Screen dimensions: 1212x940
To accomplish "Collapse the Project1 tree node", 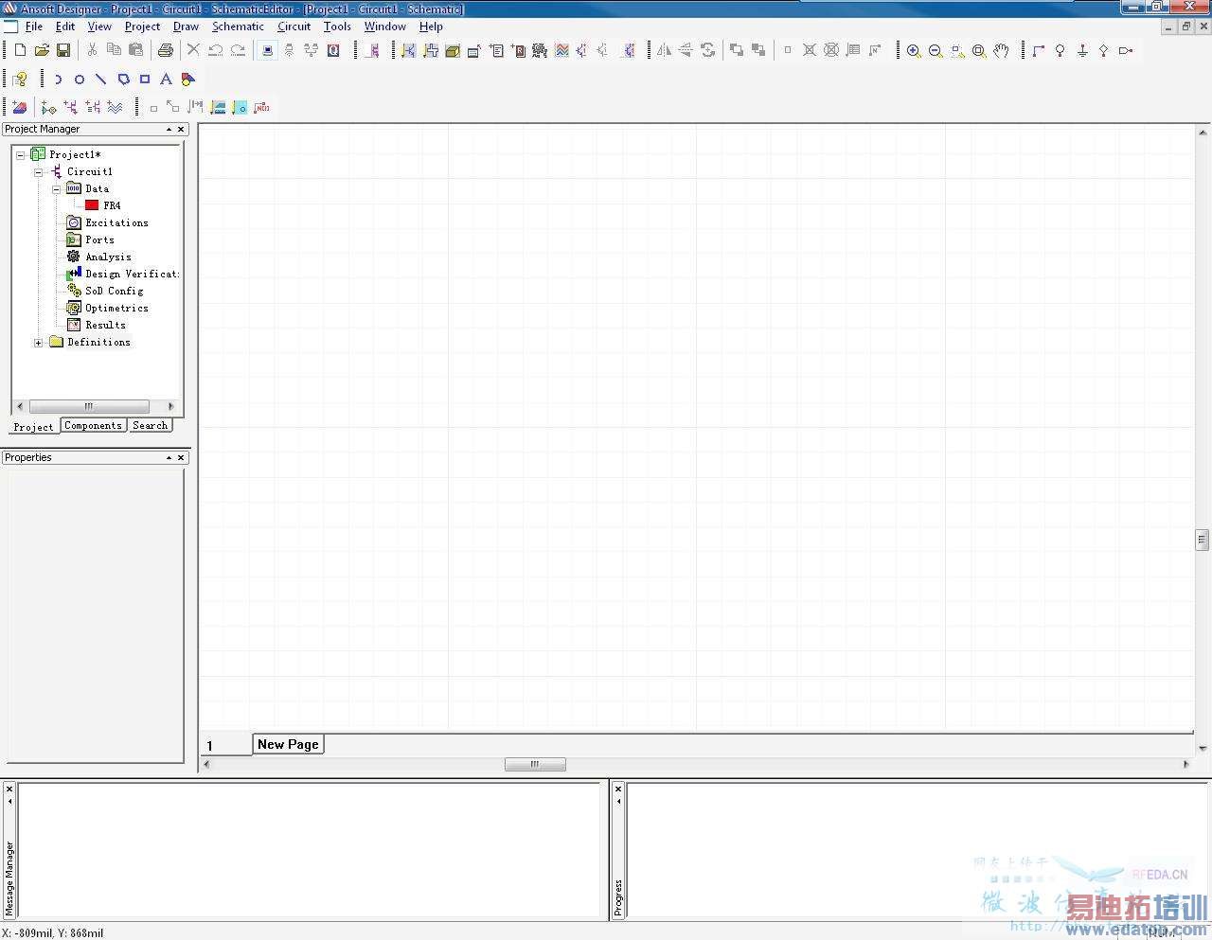I will (20, 154).
